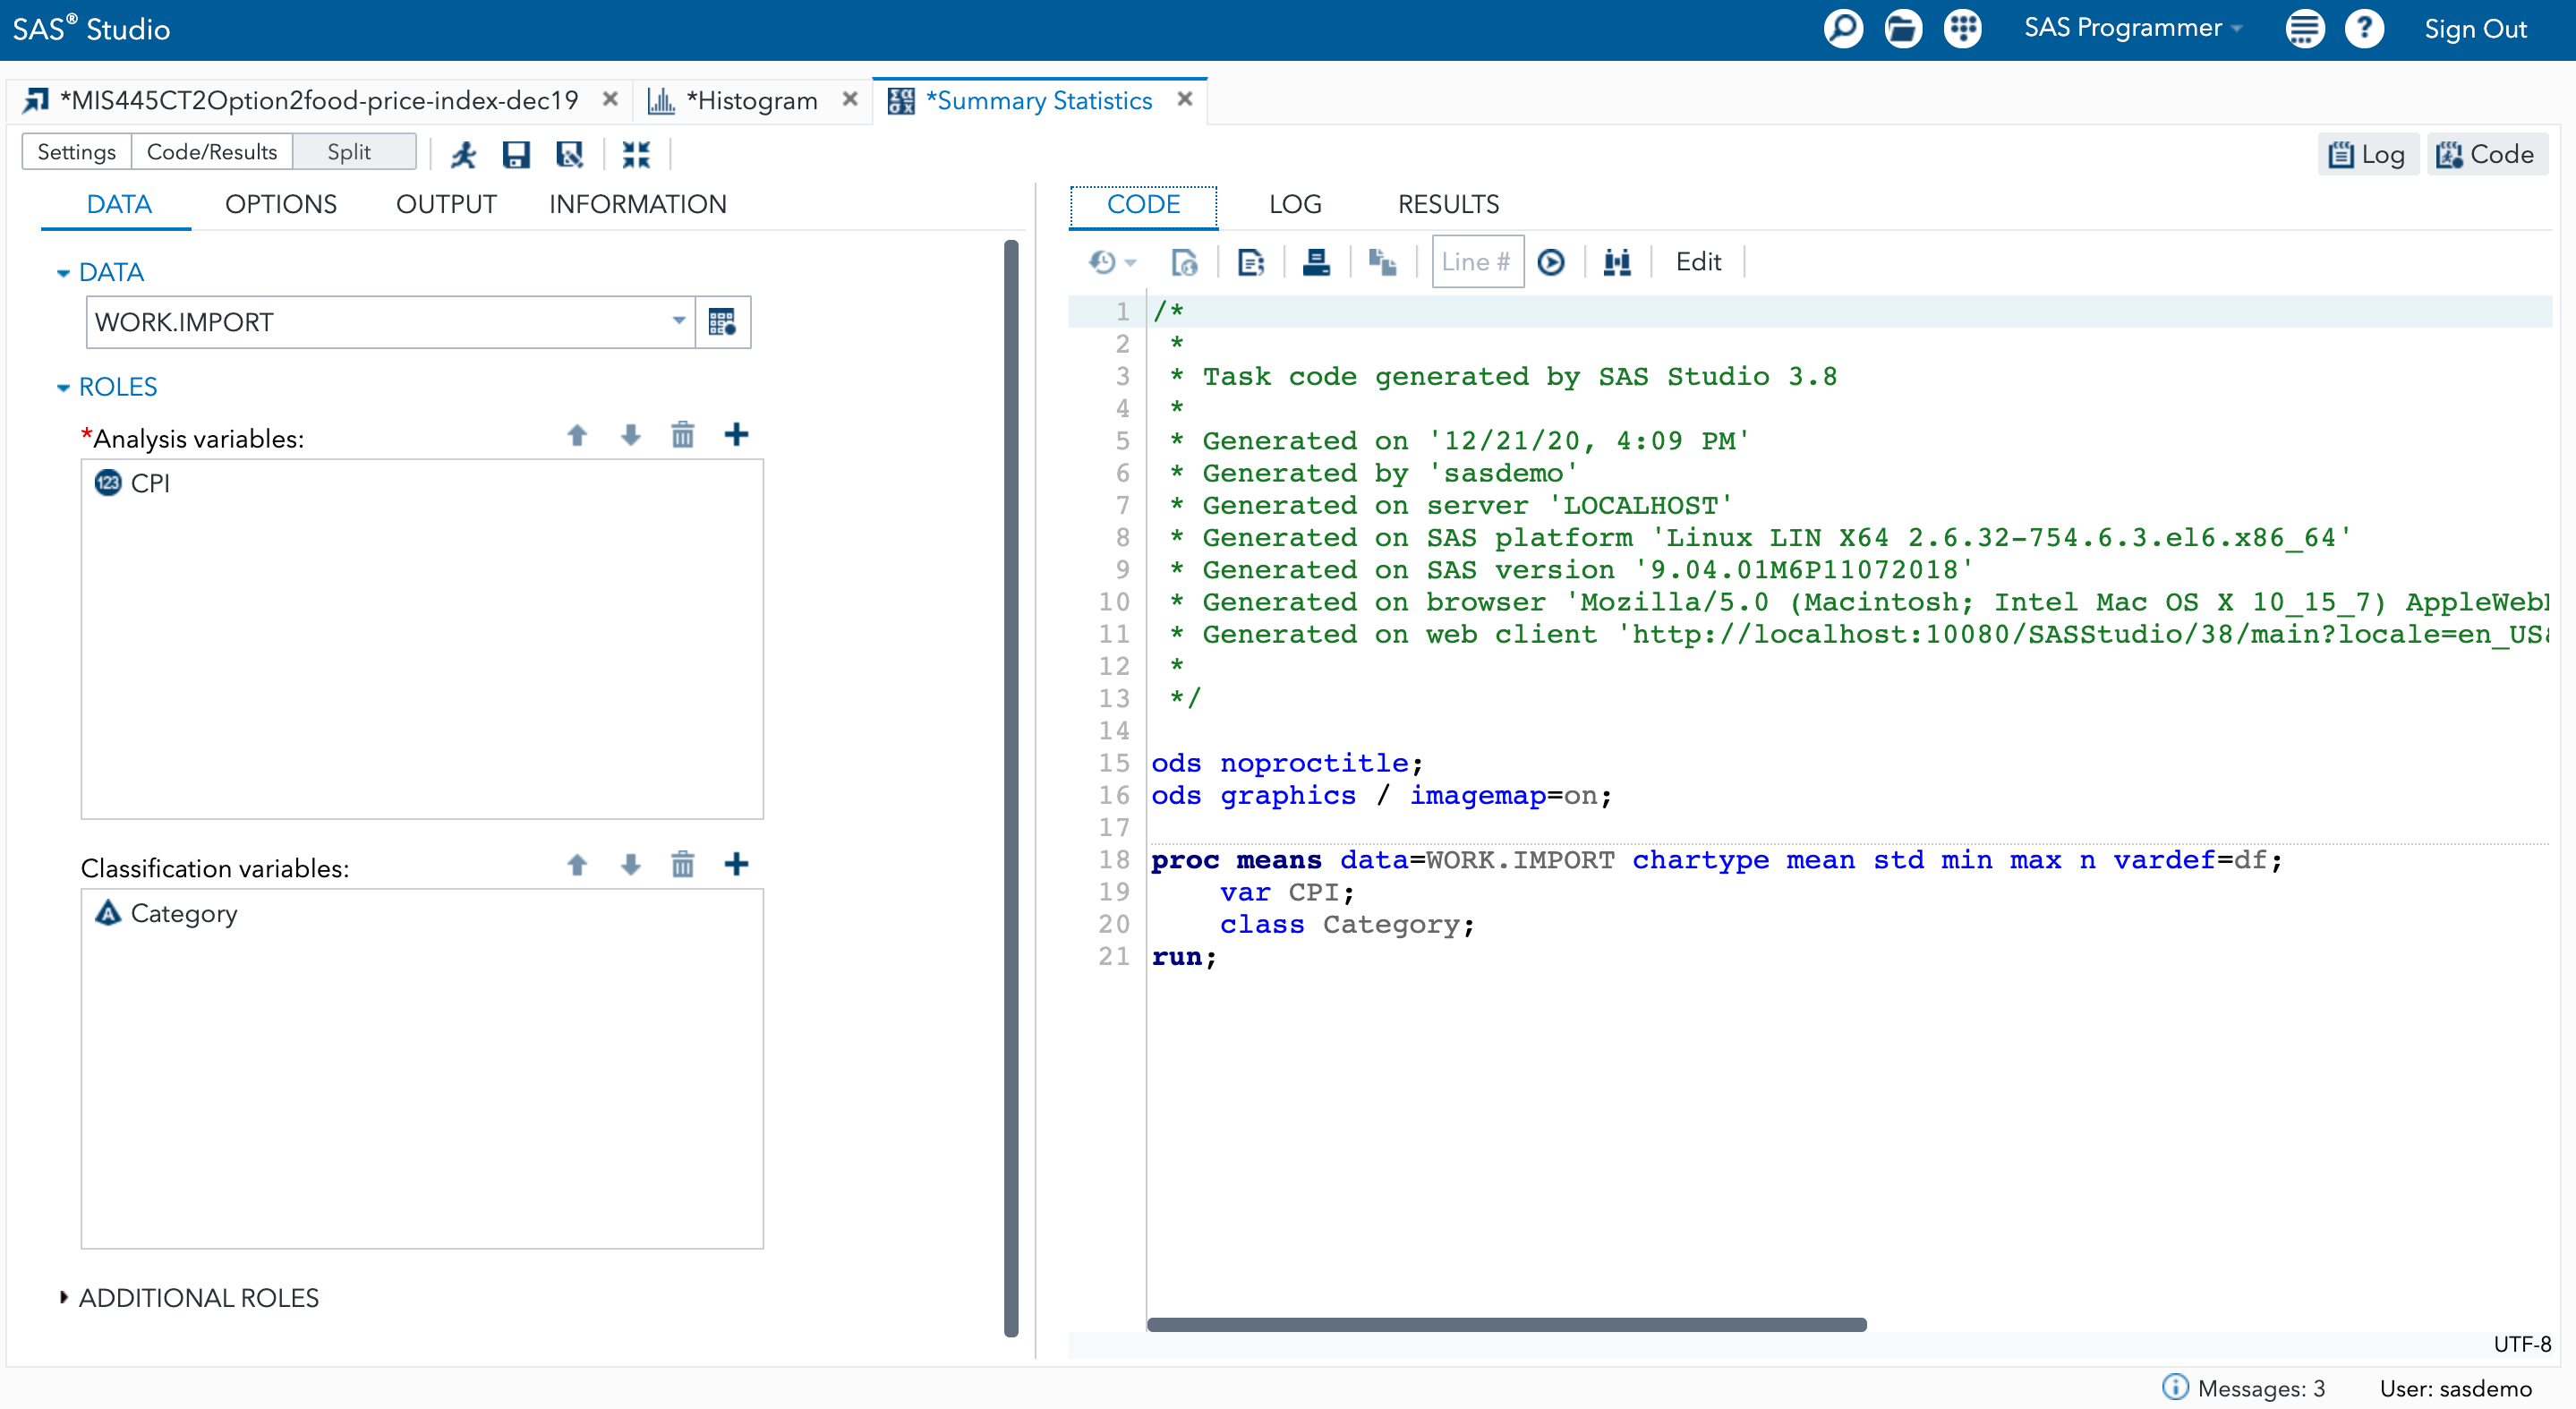Click the Edit button in code toolbar
Image resolution: width=2576 pixels, height=1409 pixels.
(x=1697, y=262)
